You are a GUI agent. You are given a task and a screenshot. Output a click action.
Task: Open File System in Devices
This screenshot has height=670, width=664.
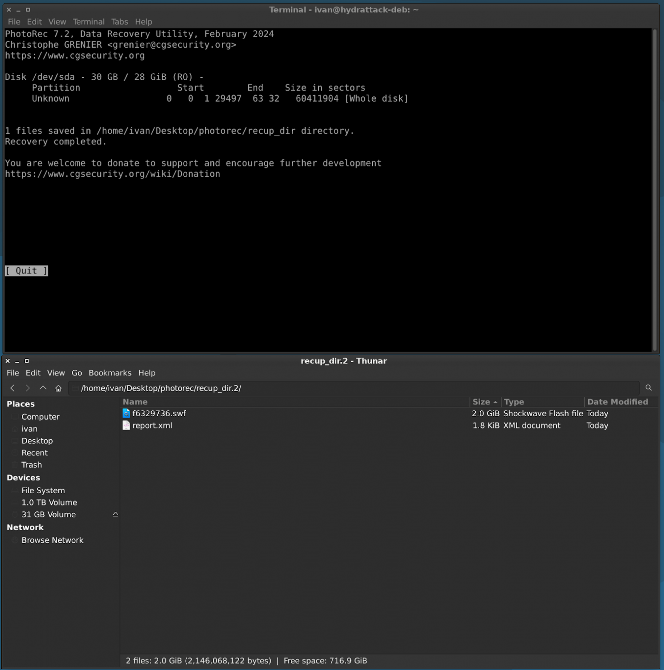pyautogui.click(x=43, y=490)
